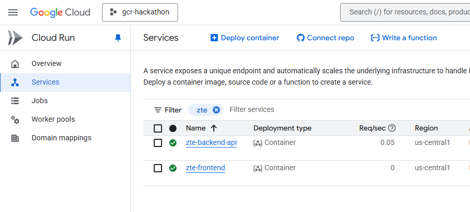Remove the zte filter chip
470x212 pixels.
(x=216, y=110)
